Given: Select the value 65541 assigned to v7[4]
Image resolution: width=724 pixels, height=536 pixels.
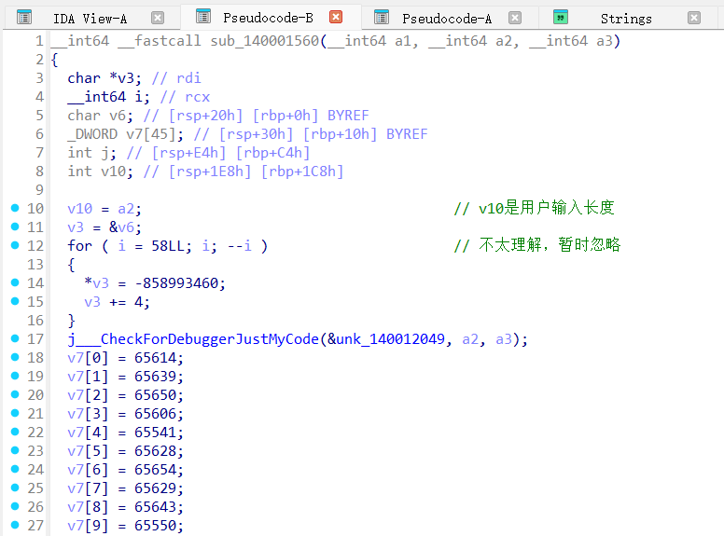Looking at the screenshot, I should point(155,433).
